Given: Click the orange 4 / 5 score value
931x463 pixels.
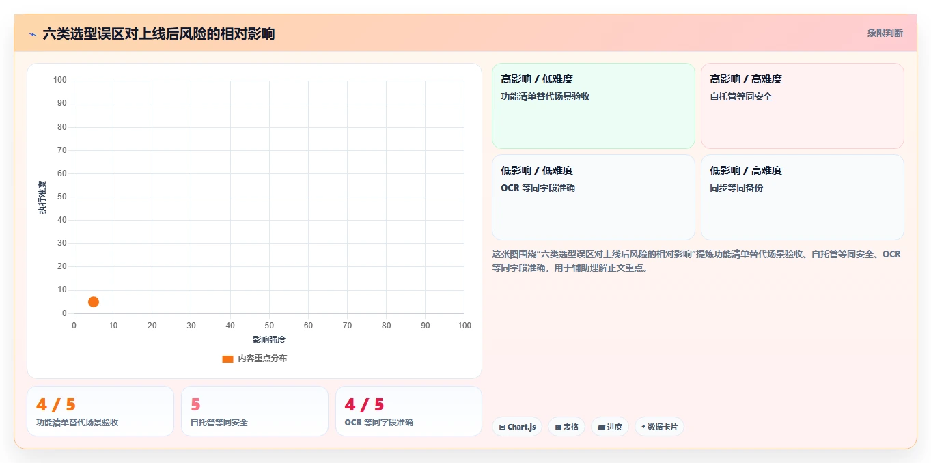Looking at the screenshot, I should (56, 405).
